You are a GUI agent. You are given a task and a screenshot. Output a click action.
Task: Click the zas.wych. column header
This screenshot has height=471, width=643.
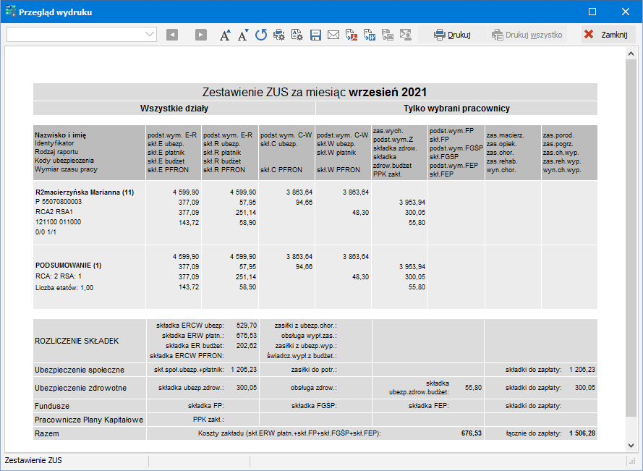[x=388, y=131]
